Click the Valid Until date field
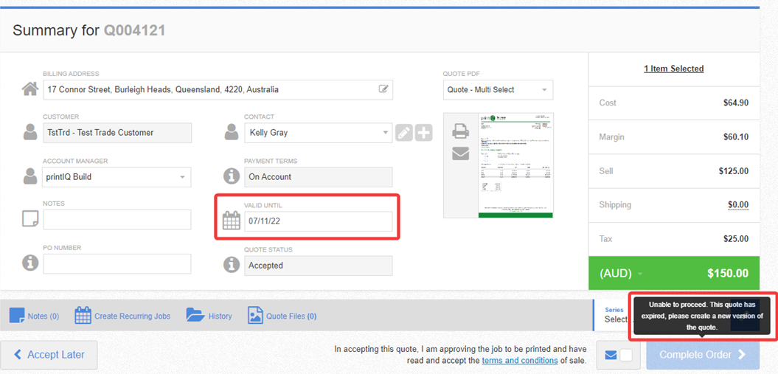Viewport: 778px width, 374px height. tap(318, 221)
